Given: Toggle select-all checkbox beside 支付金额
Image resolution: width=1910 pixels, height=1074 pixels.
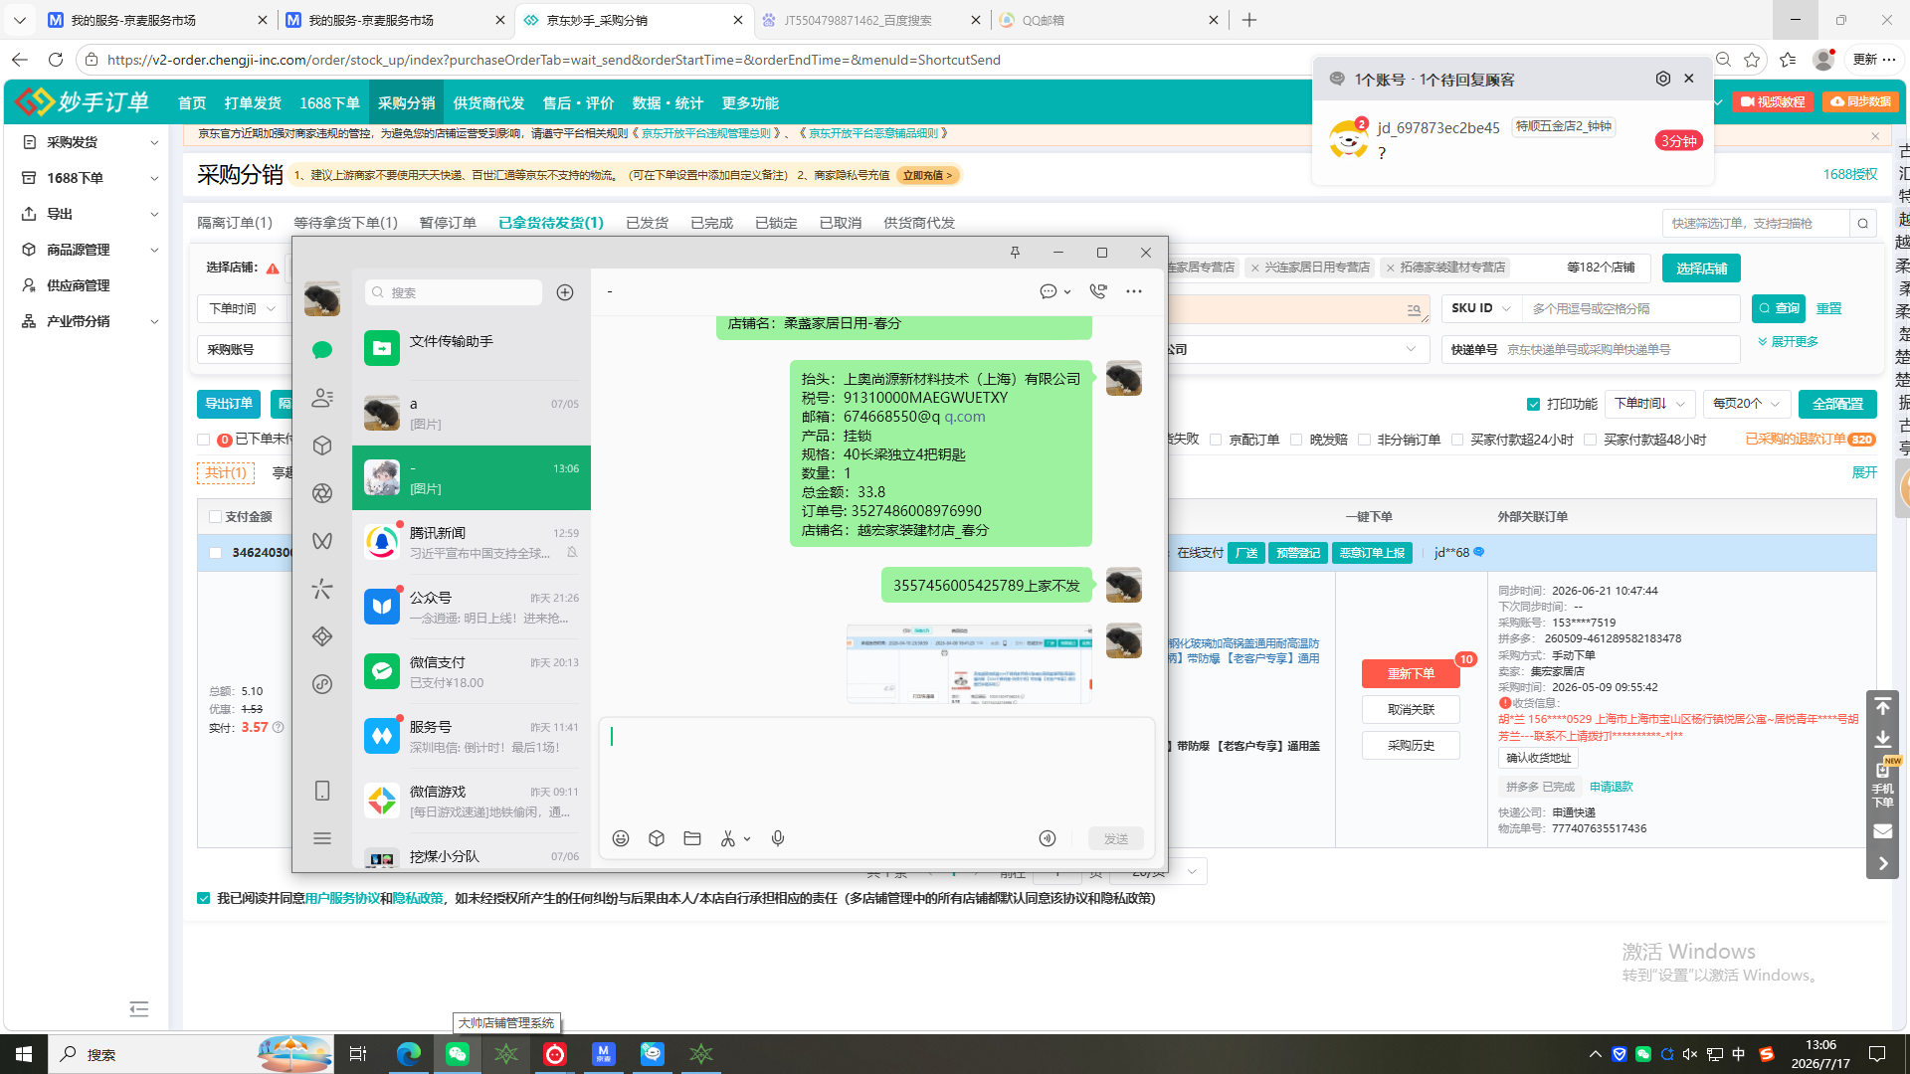Looking at the screenshot, I should [x=215, y=517].
